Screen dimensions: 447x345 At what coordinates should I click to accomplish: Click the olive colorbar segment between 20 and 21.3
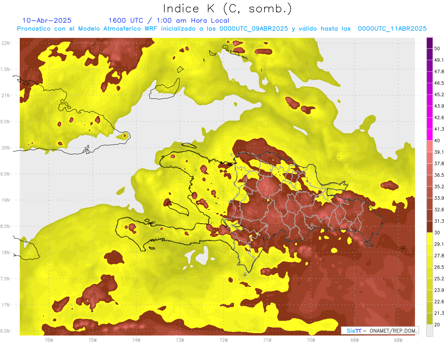(x=429, y=319)
